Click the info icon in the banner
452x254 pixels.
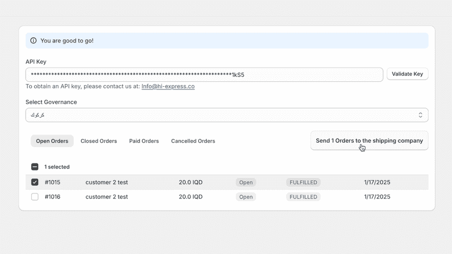(x=33, y=40)
